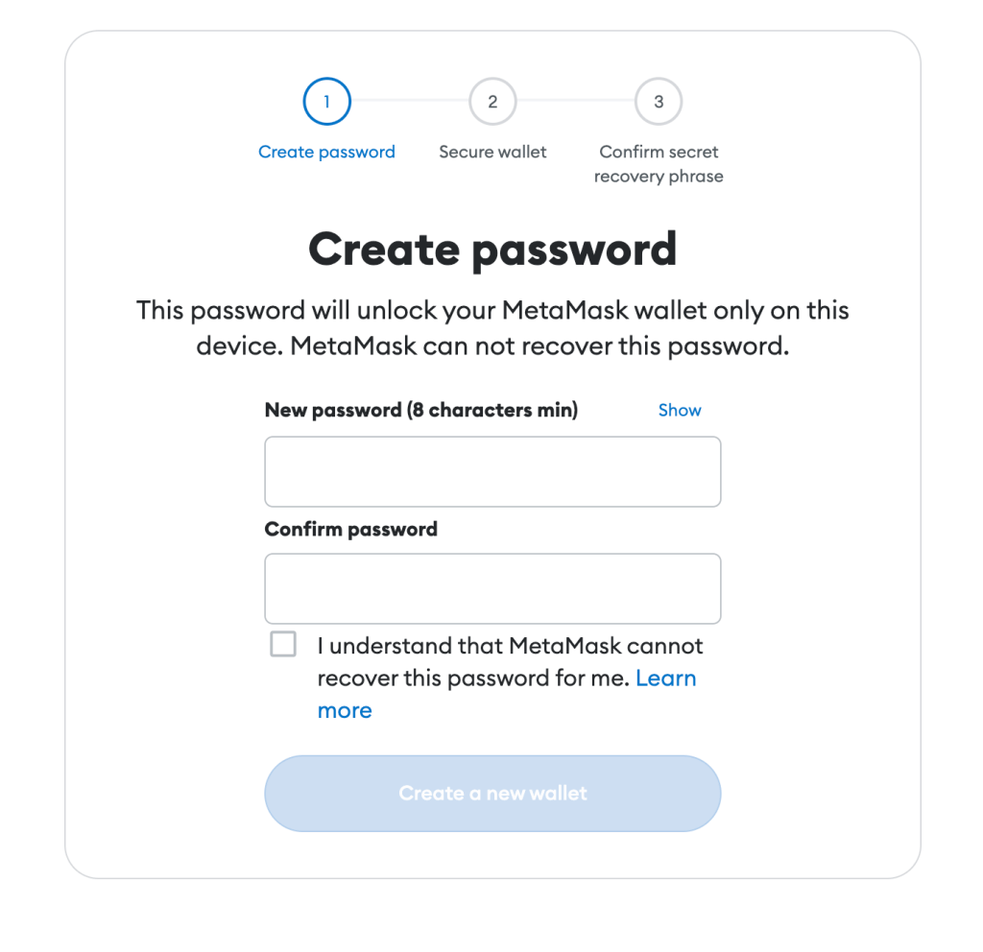Click the 'This password will unlock' description line
This screenshot has height=952, width=983.
(x=492, y=310)
